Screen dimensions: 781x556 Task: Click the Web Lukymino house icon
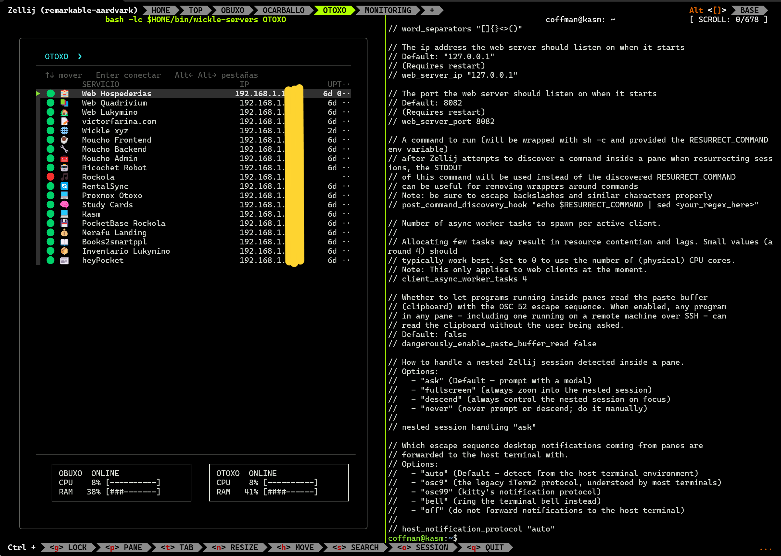coord(65,112)
